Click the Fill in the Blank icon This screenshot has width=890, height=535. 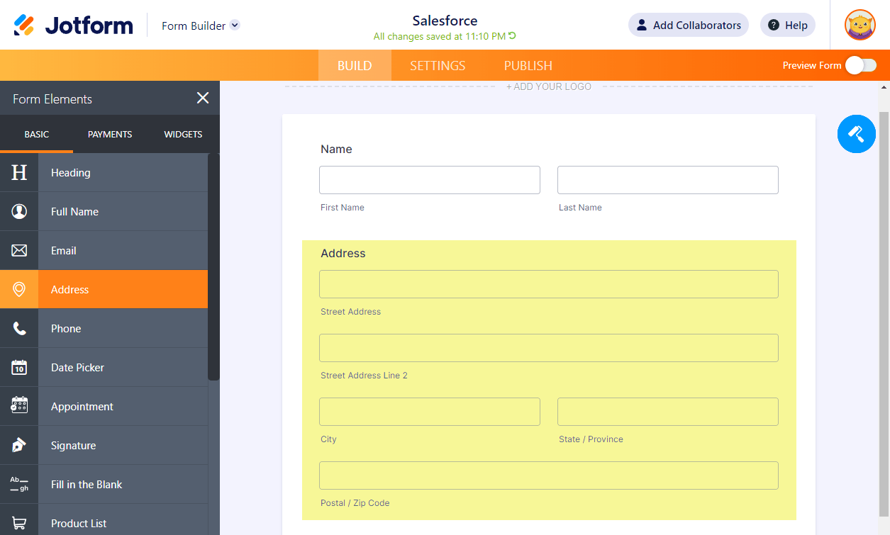19,484
